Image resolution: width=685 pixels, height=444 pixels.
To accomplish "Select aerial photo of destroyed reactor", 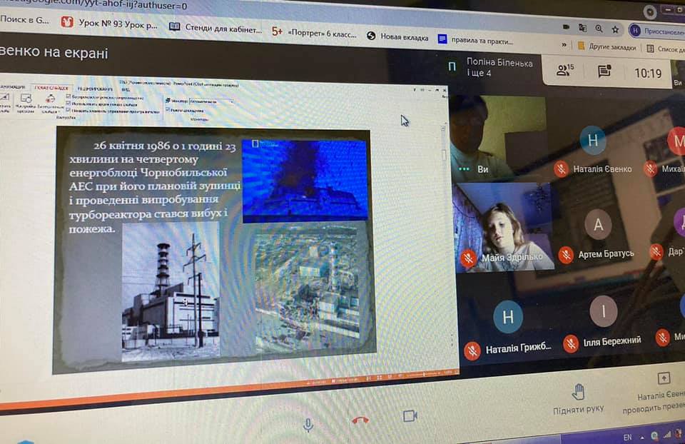I will point(307,287).
